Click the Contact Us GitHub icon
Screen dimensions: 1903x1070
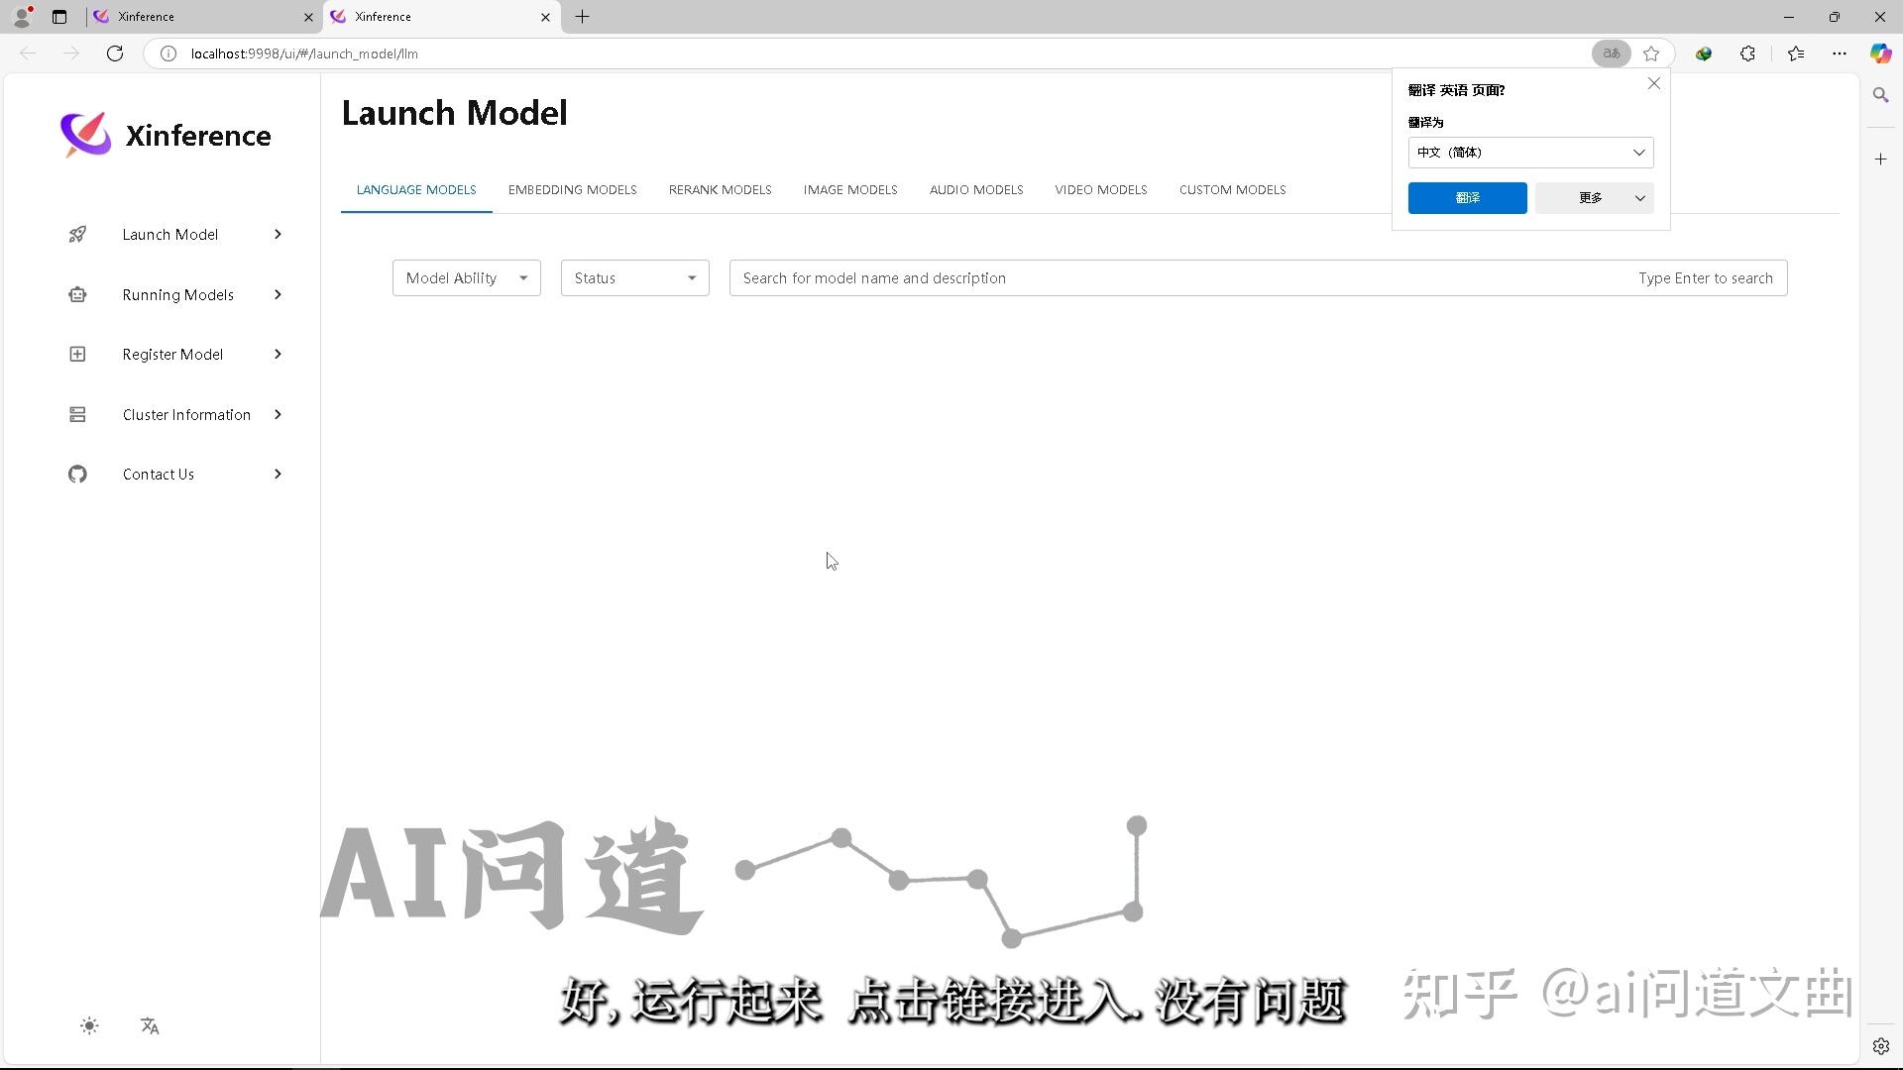pos(77,475)
